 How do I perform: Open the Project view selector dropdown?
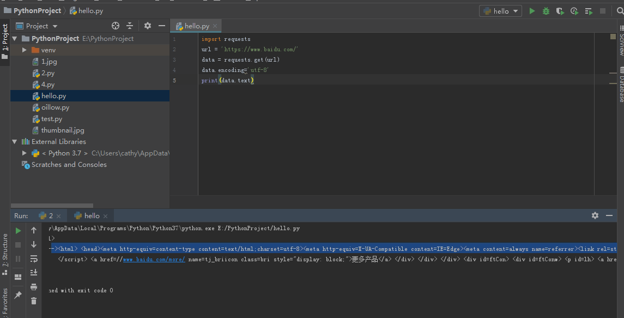[x=37, y=26]
